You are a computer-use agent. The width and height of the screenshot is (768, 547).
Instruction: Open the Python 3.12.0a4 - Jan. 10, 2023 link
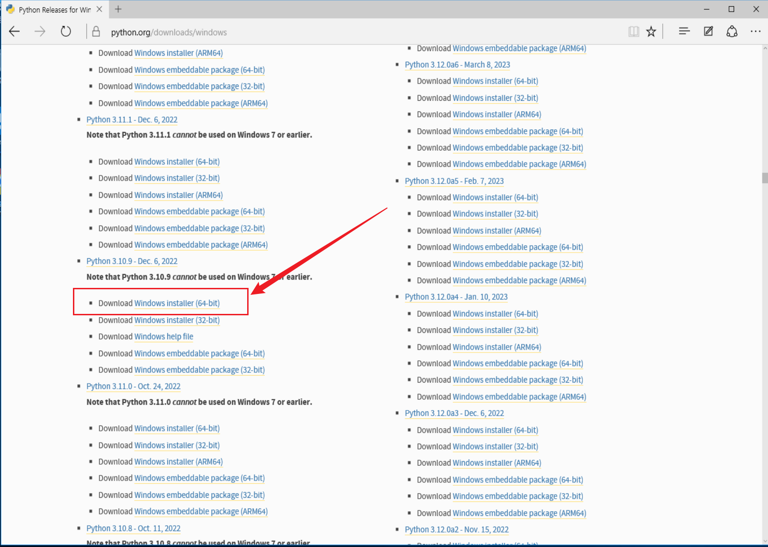point(456,297)
